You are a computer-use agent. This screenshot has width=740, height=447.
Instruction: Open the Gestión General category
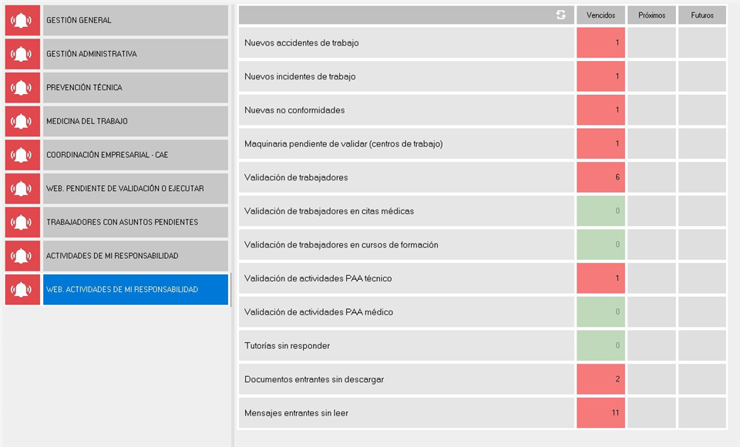click(135, 20)
